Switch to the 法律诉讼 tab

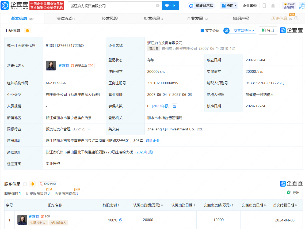66,18
